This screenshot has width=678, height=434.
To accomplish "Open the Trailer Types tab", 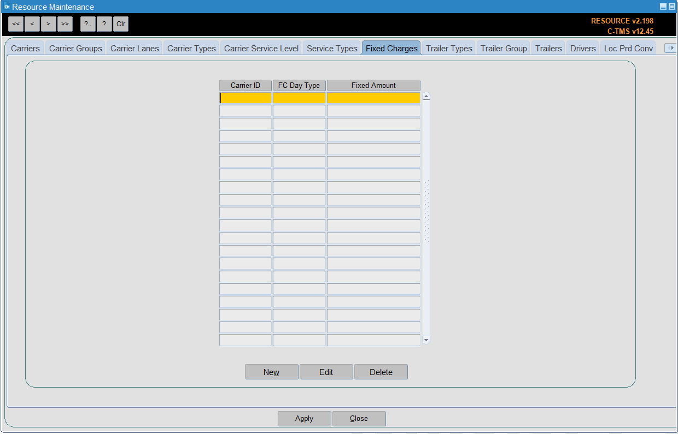I will point(449,48).
